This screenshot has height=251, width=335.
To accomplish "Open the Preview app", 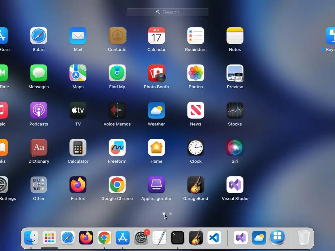I will coord(235,73).
